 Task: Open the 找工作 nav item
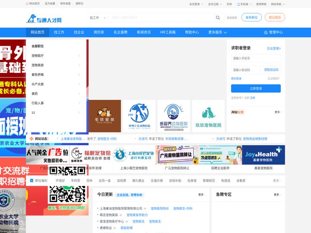pyautogui.click(x=59, y=32)
